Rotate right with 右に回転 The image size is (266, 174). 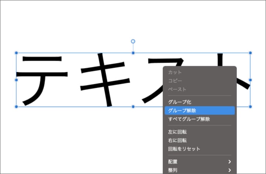point(177,140)
